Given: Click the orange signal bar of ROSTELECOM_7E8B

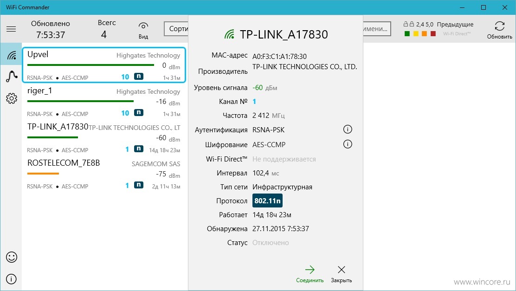Looking at the screenshot, I should point(43,174).
